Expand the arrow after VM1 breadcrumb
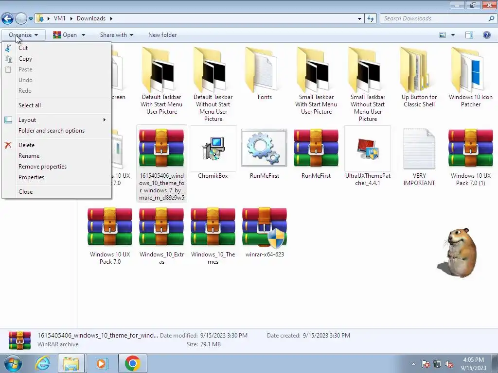This screenshot has width=498, height=373. [71, 18]
